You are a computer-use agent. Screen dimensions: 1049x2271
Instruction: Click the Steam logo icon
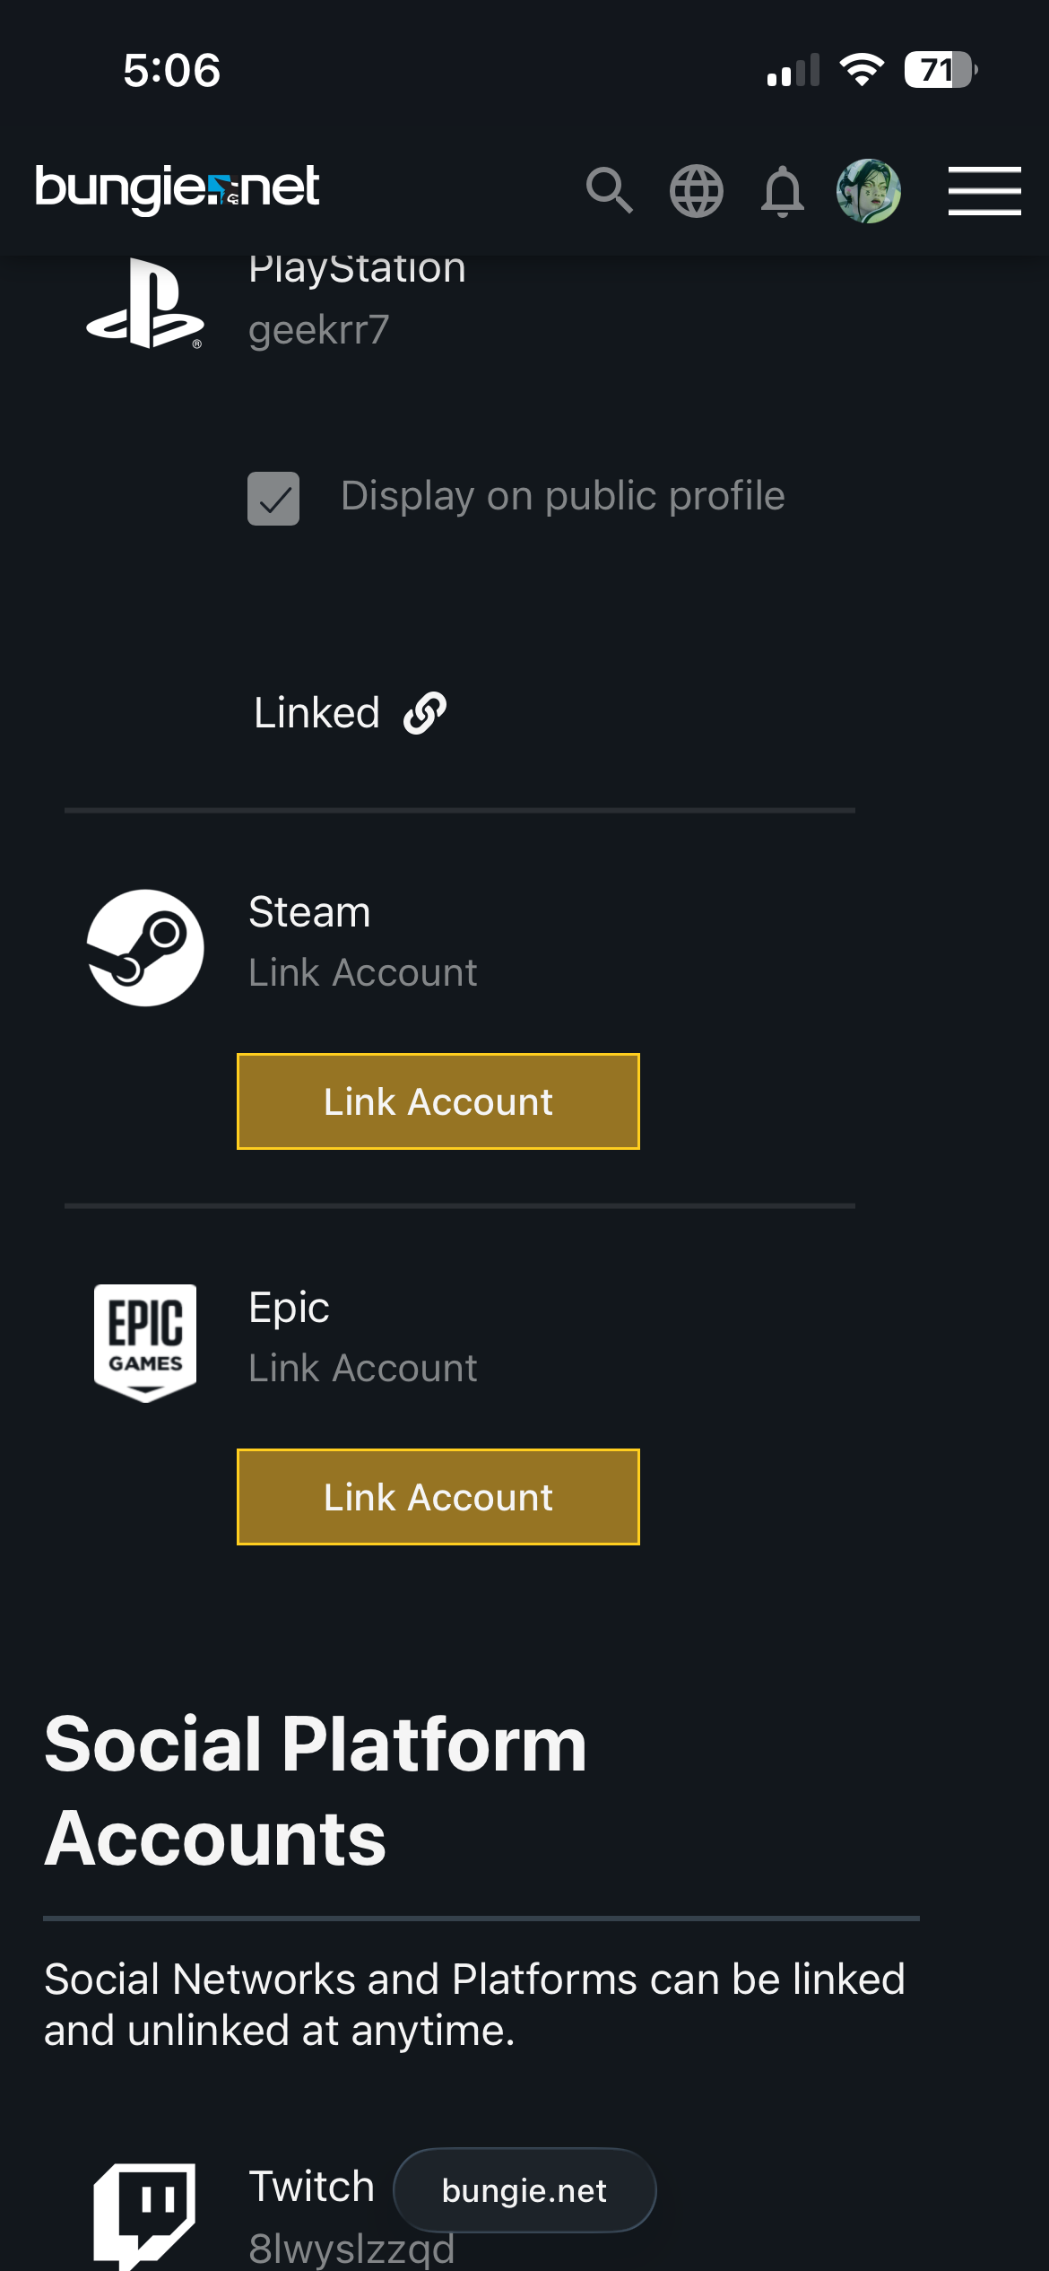click(x=145, y=948)
